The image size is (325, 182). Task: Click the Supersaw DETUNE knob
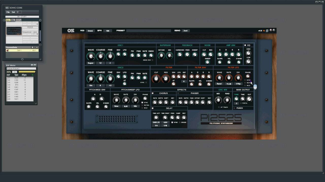161,55
